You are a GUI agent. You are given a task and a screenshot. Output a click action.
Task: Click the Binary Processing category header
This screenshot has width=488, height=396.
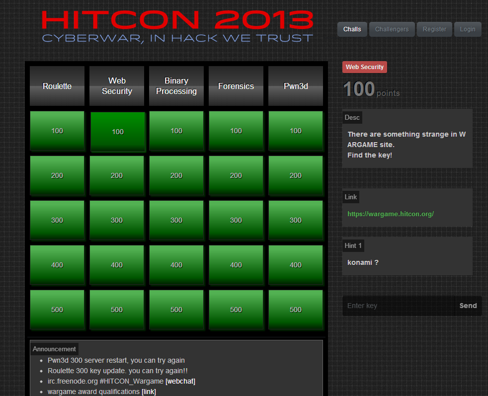[176, 86]
